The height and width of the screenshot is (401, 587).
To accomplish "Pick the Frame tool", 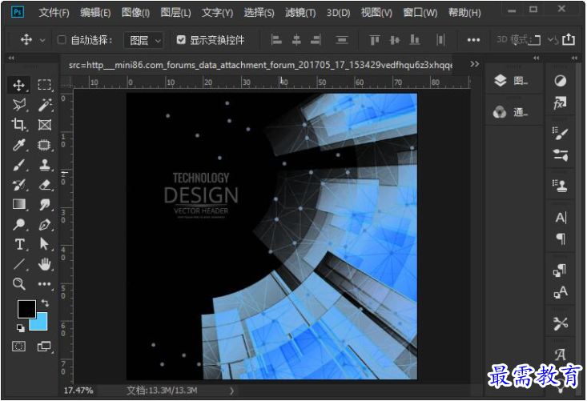I will pyautogui.click(x=45, y=125).
